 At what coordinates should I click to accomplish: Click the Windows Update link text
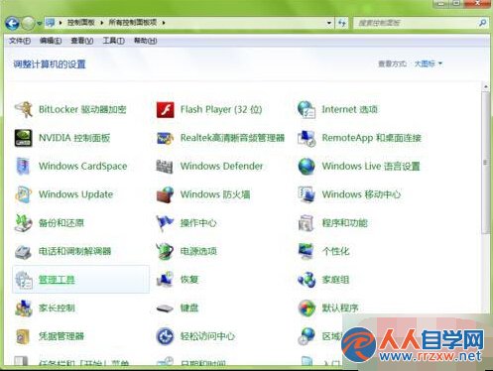(x=75, y=194)
